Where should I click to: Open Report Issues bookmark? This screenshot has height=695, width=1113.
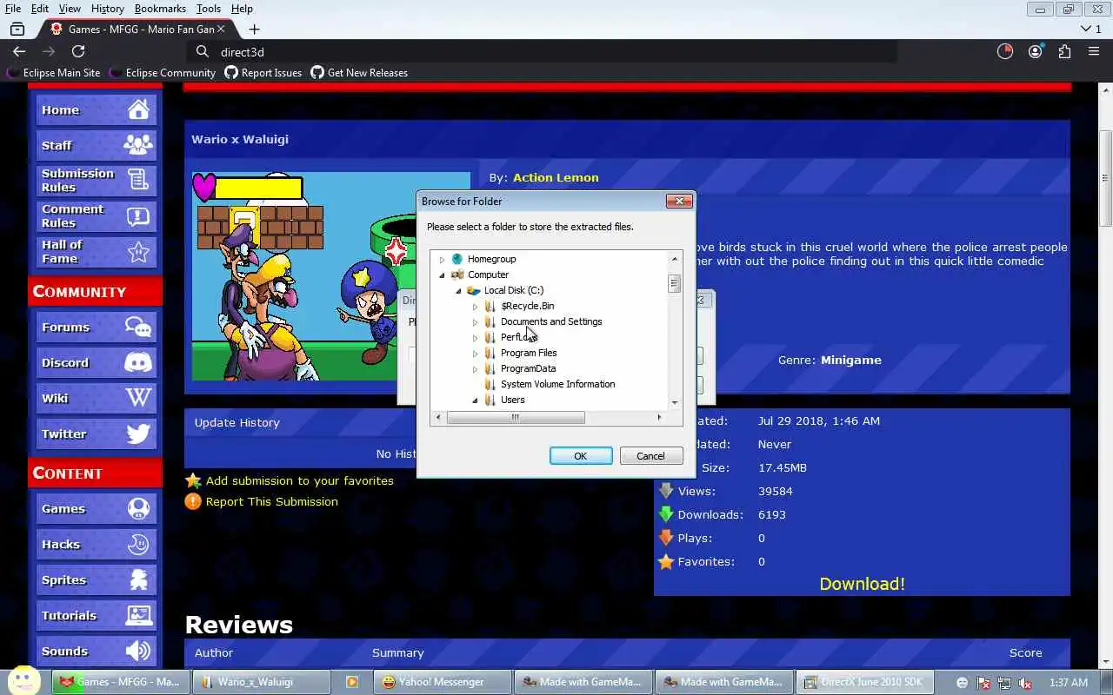263,73
